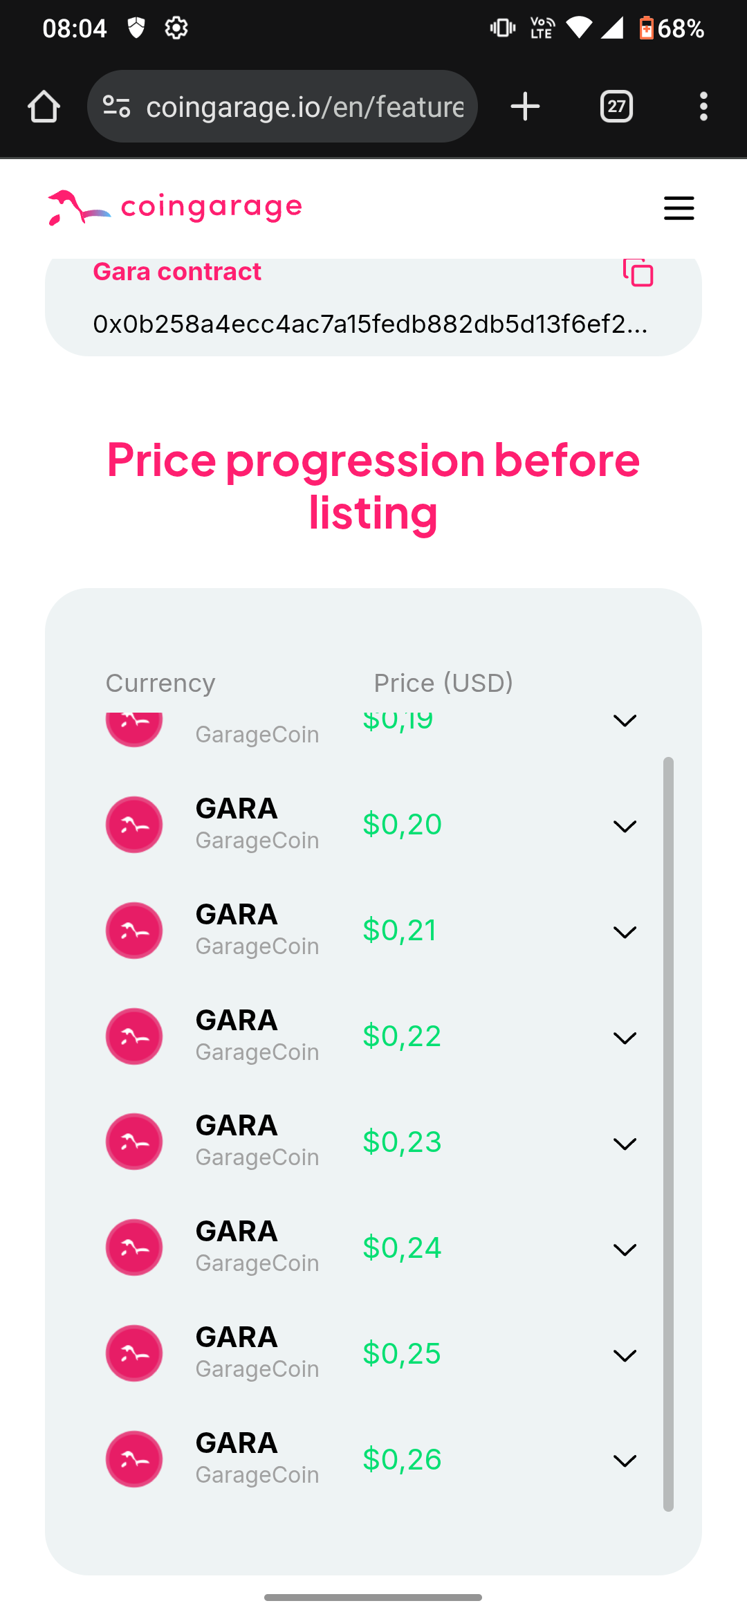The height and width of the screenshot is (1619, 747).
Task: Expand the $0,24 GARA price row
Action: pyautogui.click(x=625, y=1250)
